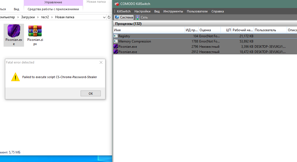Click the warning icon in the error dialog
297x162 pixels.
[x=15, y=77]
